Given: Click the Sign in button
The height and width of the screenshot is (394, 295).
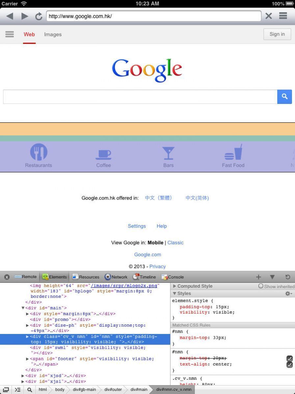Looking at the screenshot, I should [277, 34].
